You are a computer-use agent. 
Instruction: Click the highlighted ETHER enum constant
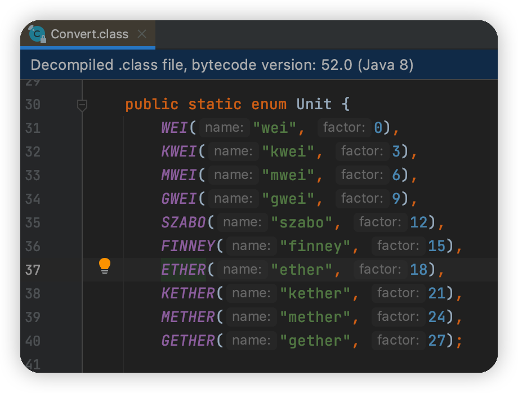(184, 270)
